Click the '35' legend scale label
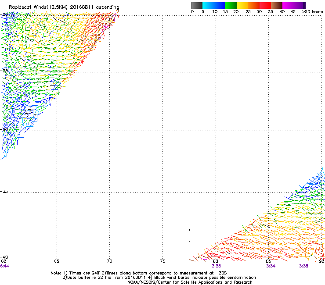This screenshot has height=285, width=325. click(x=271, y=12)
